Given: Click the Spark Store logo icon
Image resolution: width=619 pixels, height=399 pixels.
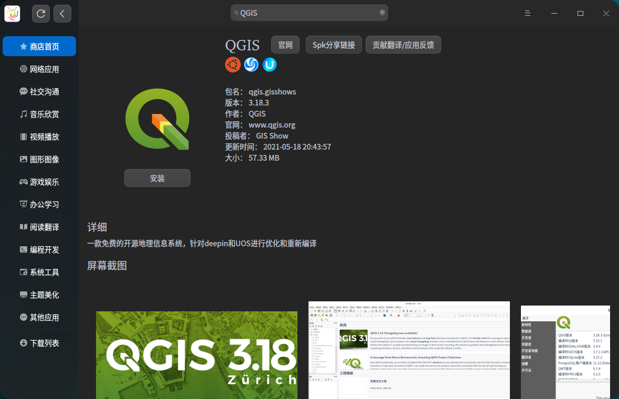Looking at the screenshot, I should 12,14.
